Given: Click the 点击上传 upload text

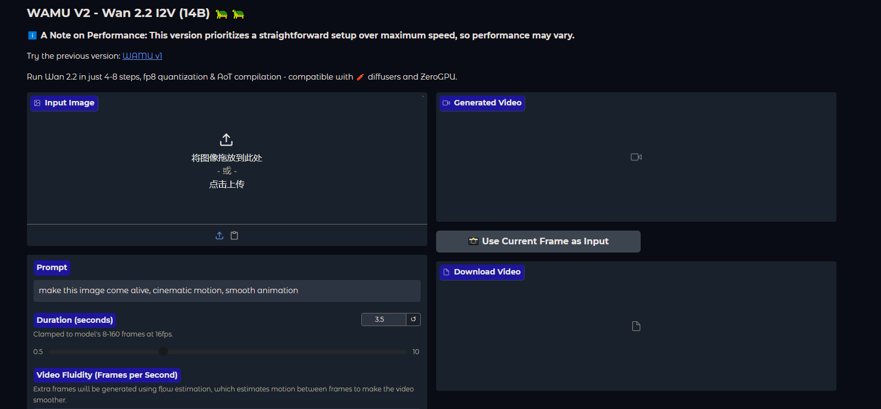Looking at the screenshot, I should coord(227,184).
